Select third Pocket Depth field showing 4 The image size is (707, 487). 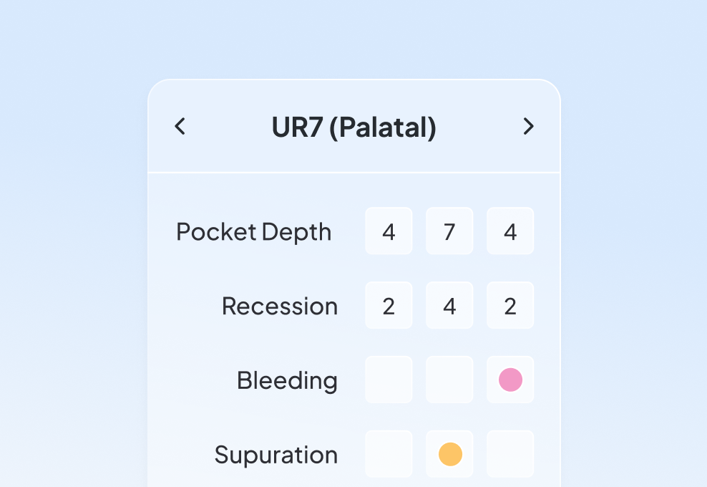click(510, 231)
